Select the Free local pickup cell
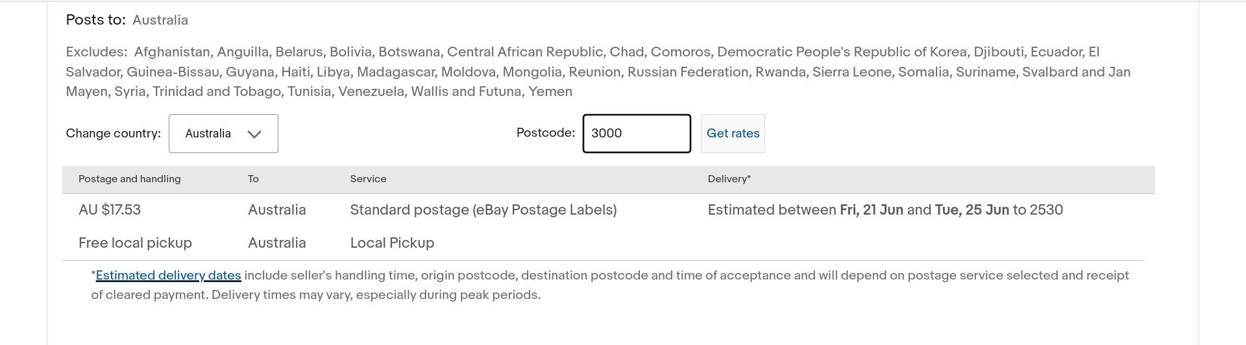This screenshot has height=345, width=1246. [135, 243]
